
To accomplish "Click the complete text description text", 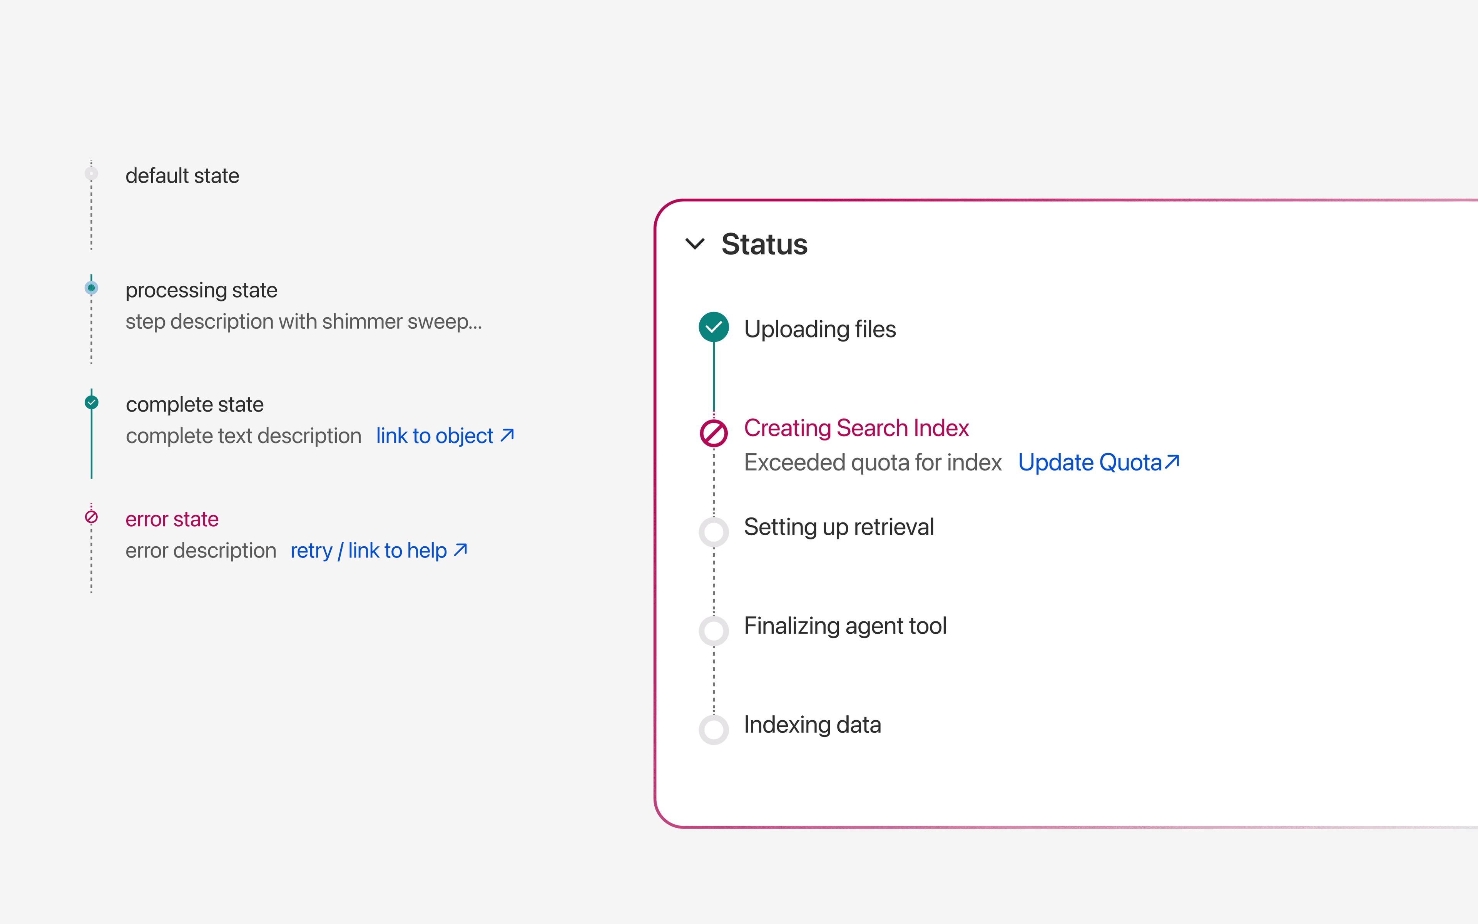I will (x=243, y=436).
